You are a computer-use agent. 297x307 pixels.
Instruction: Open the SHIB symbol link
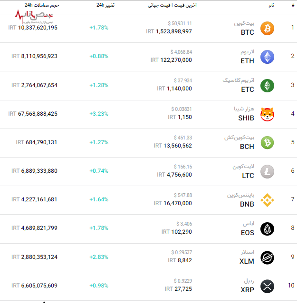click(246, 118)
